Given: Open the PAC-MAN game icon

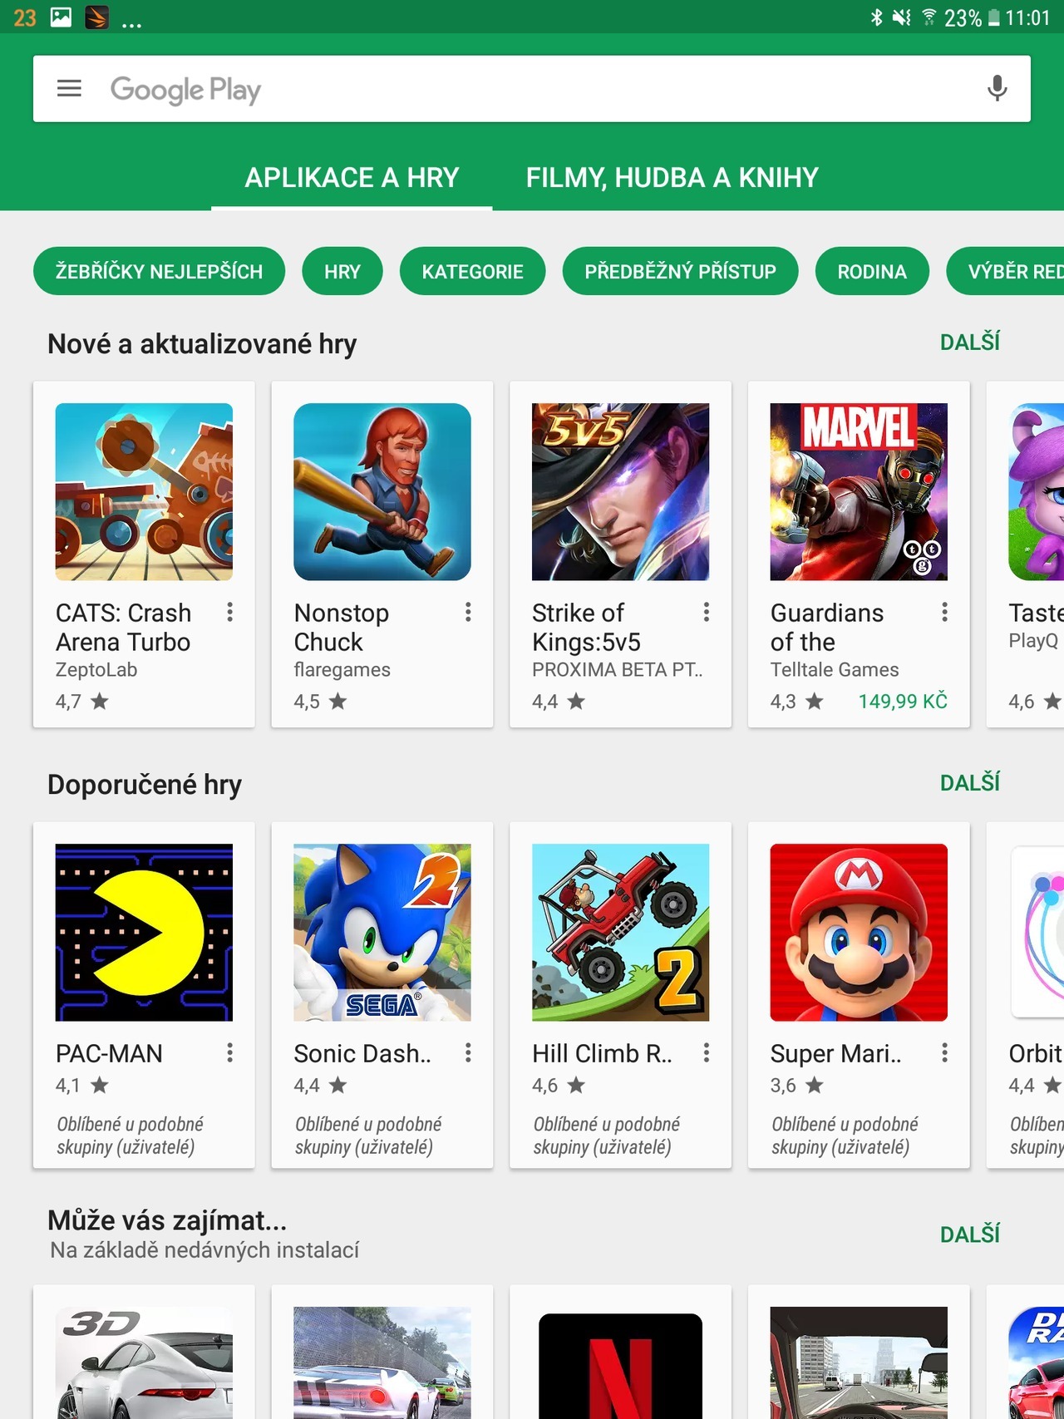Looking at the screenshot, I should 144,932.
